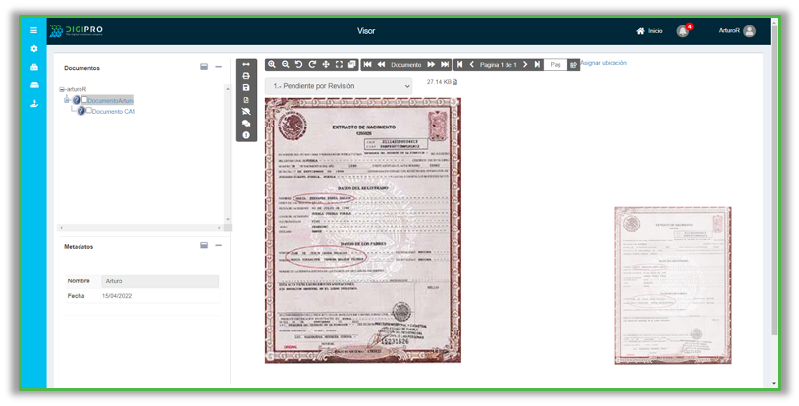Open the ArturoR user menu
Screen dimensions: 799x406
(x=736, y=31)
